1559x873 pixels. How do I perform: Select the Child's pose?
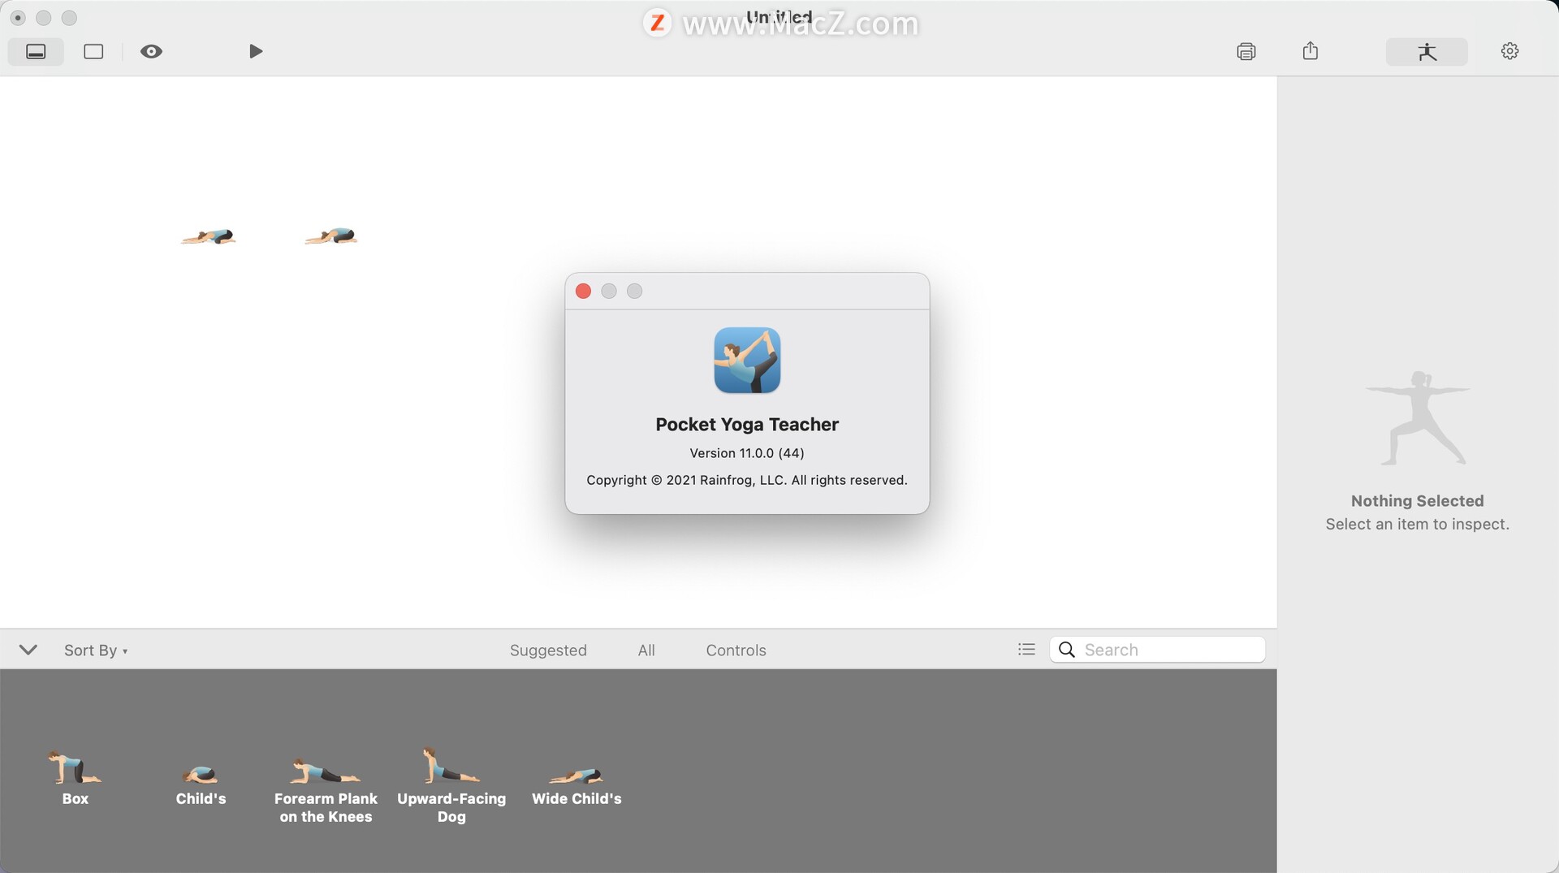tap(201, 784)
